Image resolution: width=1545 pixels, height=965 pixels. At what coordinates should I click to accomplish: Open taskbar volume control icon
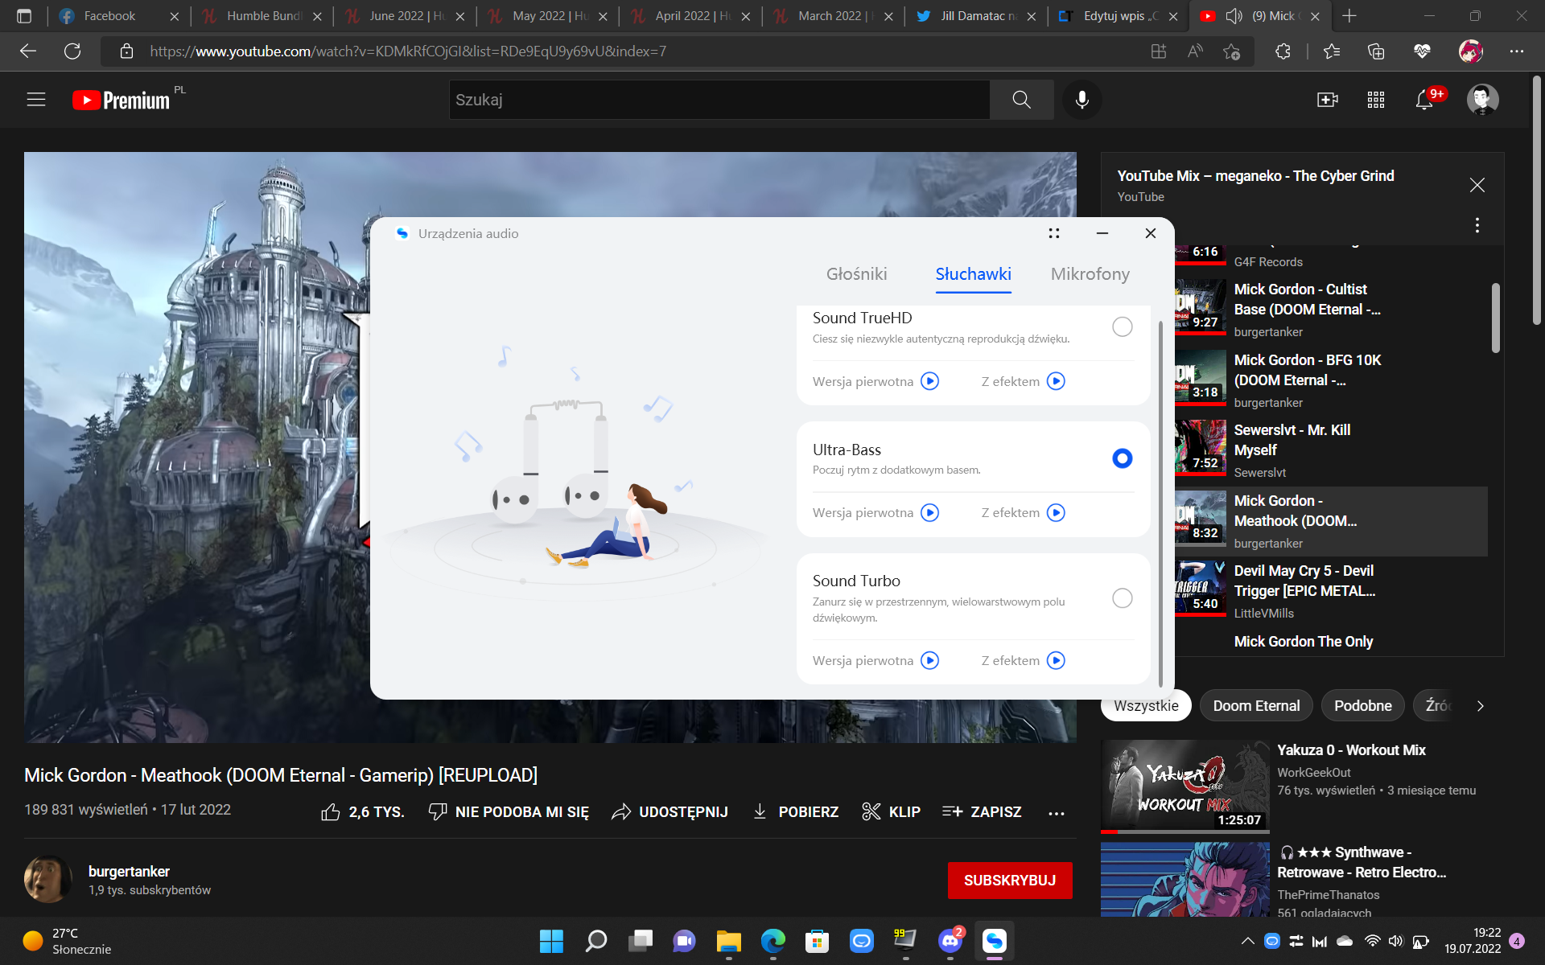click(x=1396, y=941)
